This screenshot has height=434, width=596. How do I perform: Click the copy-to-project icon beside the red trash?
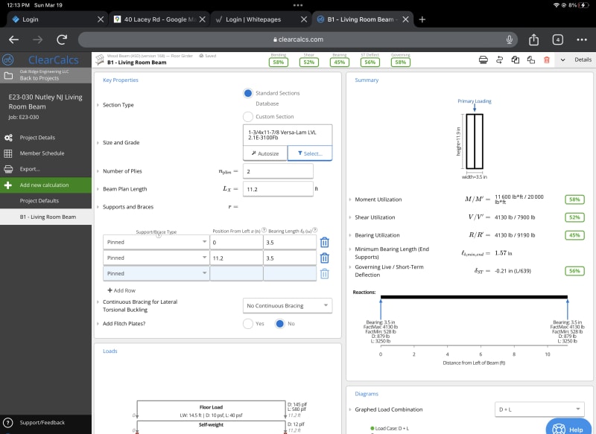coord(531,60)
